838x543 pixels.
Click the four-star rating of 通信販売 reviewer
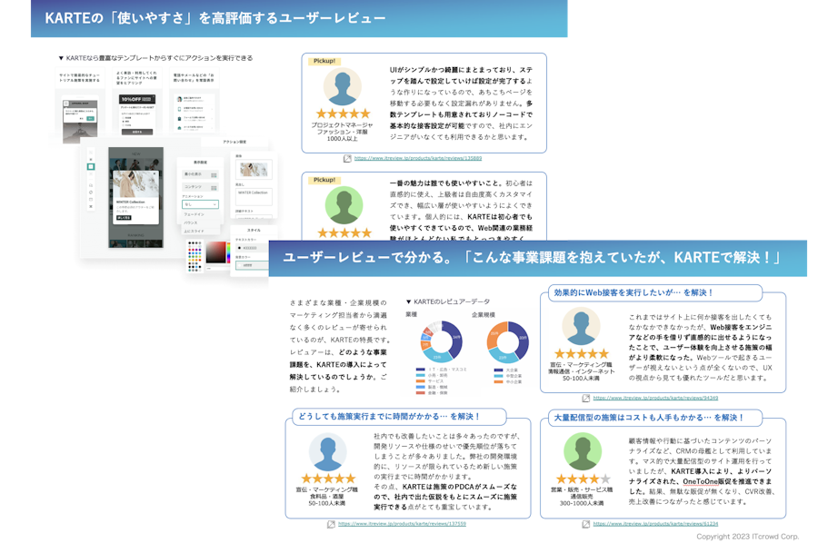coord(583,479)
